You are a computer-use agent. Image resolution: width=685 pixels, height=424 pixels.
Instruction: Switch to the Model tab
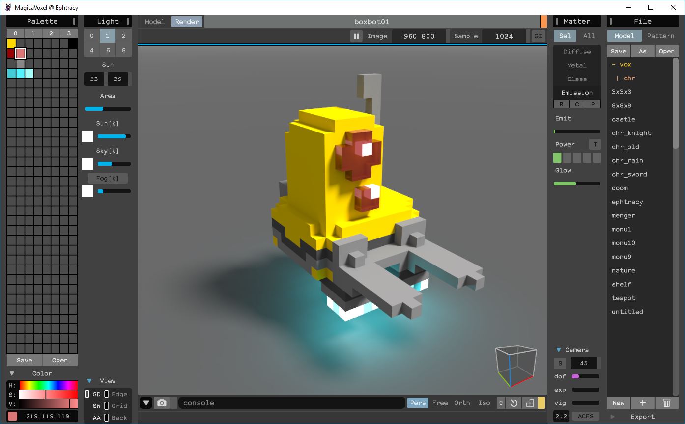click(x=155, y=22)
